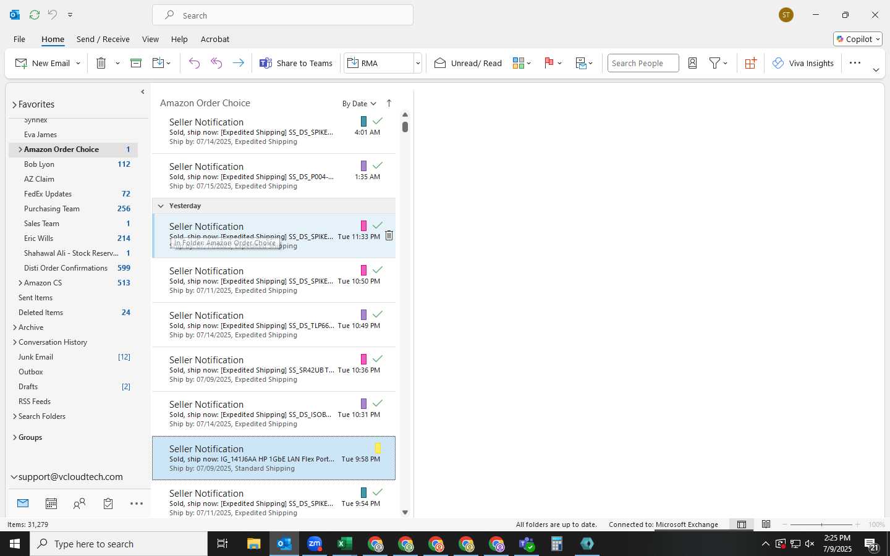Click the zoom slider in the status bar
The image size is (890, 556).
(x=821, y=524)
